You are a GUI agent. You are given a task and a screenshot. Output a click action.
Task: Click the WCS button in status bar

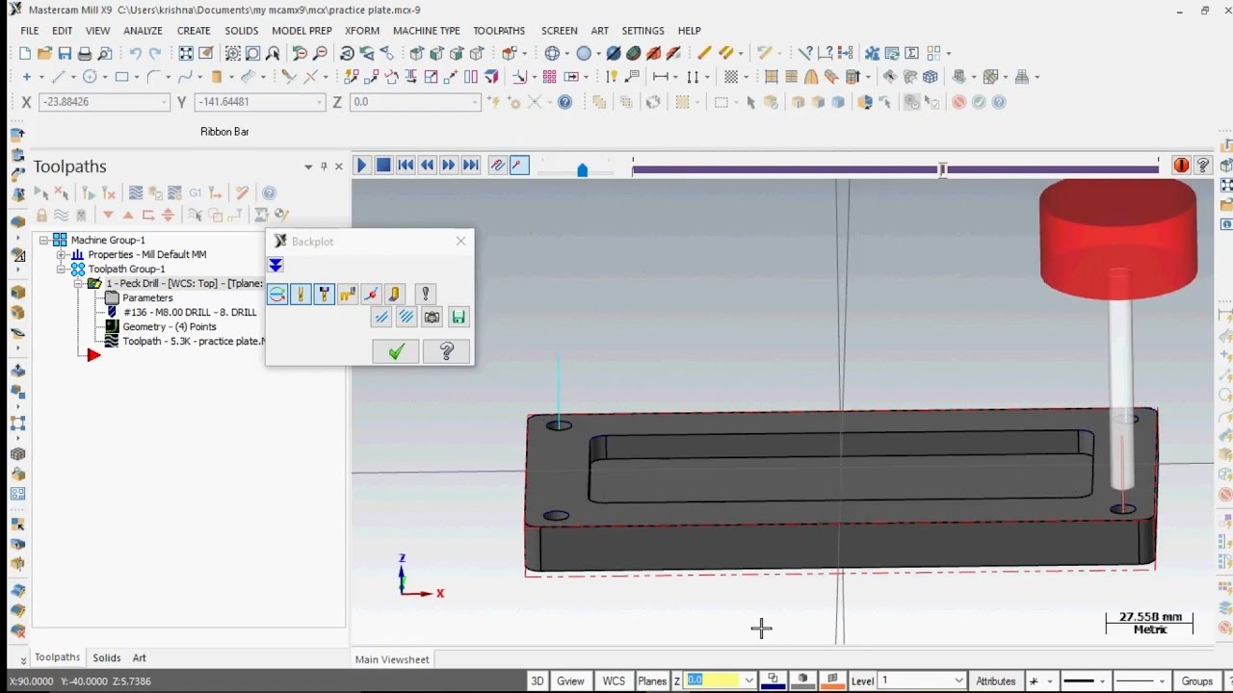pyautogui.click(x=614, y=681)
